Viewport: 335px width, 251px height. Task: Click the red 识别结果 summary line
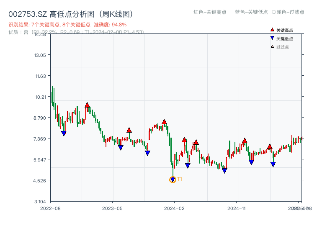(67, 25)
